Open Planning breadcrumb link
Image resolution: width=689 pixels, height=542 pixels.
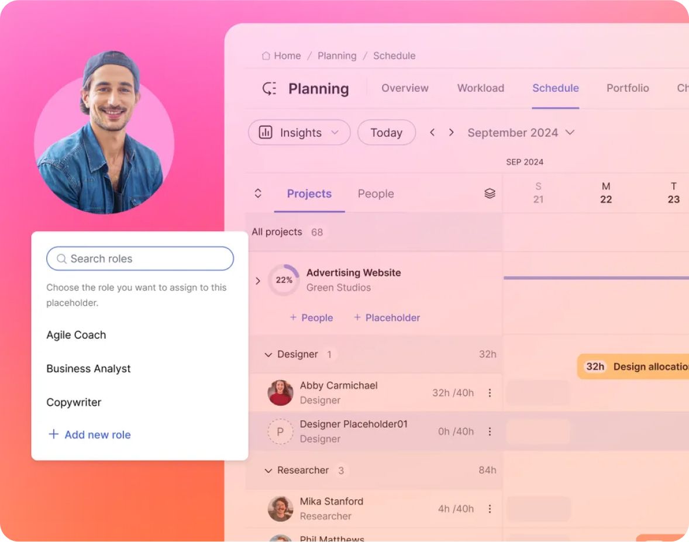[337, 56]
